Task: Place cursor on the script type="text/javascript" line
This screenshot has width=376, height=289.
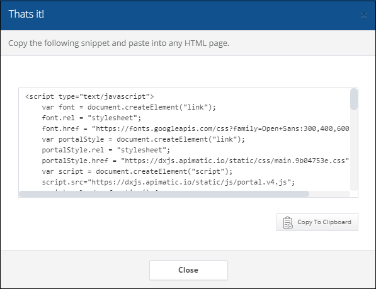Action: [89, 96]
